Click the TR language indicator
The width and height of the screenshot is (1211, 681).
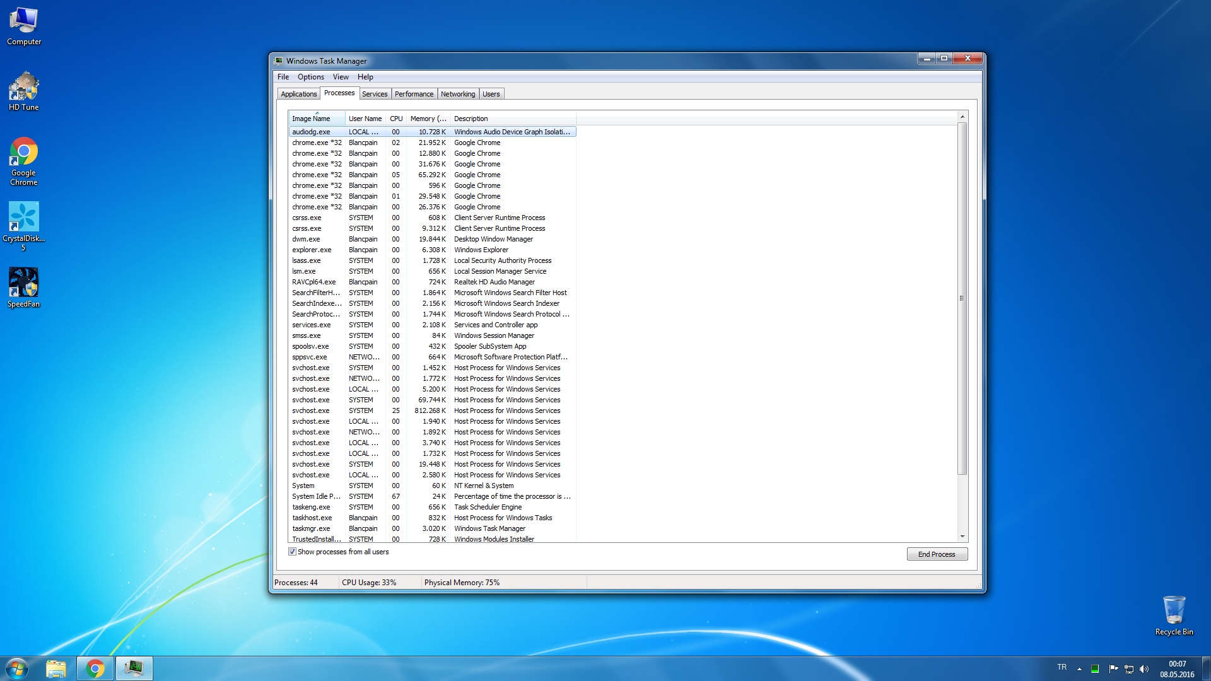point(1062,667)
